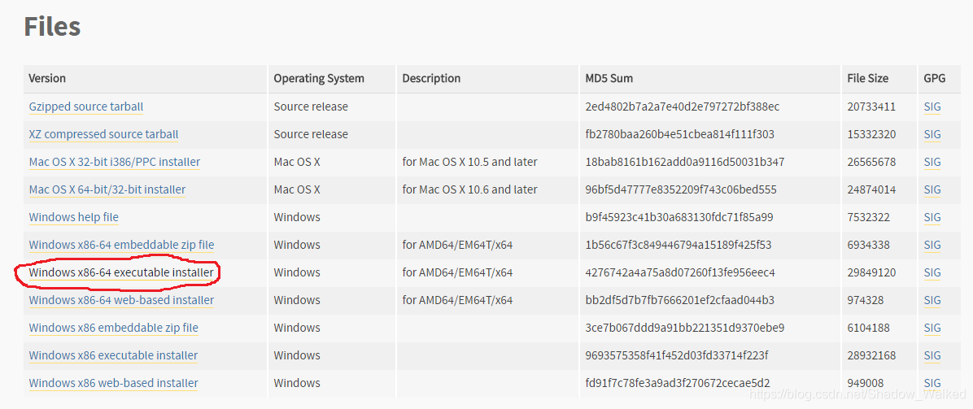Screen dimensions: 973x409
Task: Click file size 20733411
Action: click(x=871, y=107)
